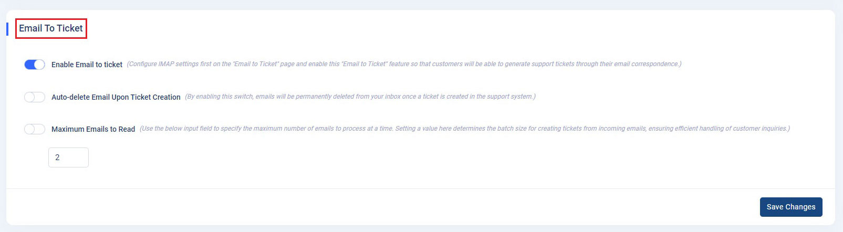Click the Enable Email to ticket label

click(87, 65)
